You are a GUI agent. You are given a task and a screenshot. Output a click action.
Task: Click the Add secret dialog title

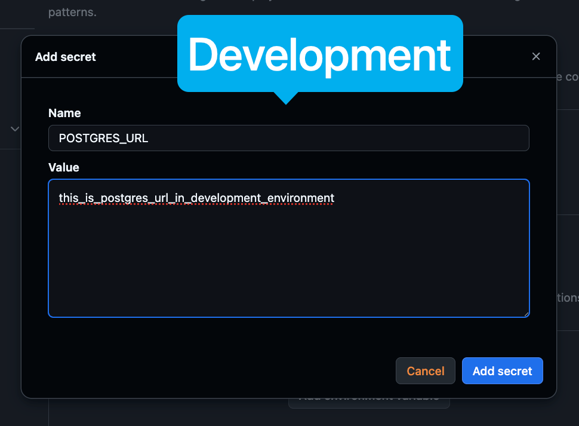point(66,57)
